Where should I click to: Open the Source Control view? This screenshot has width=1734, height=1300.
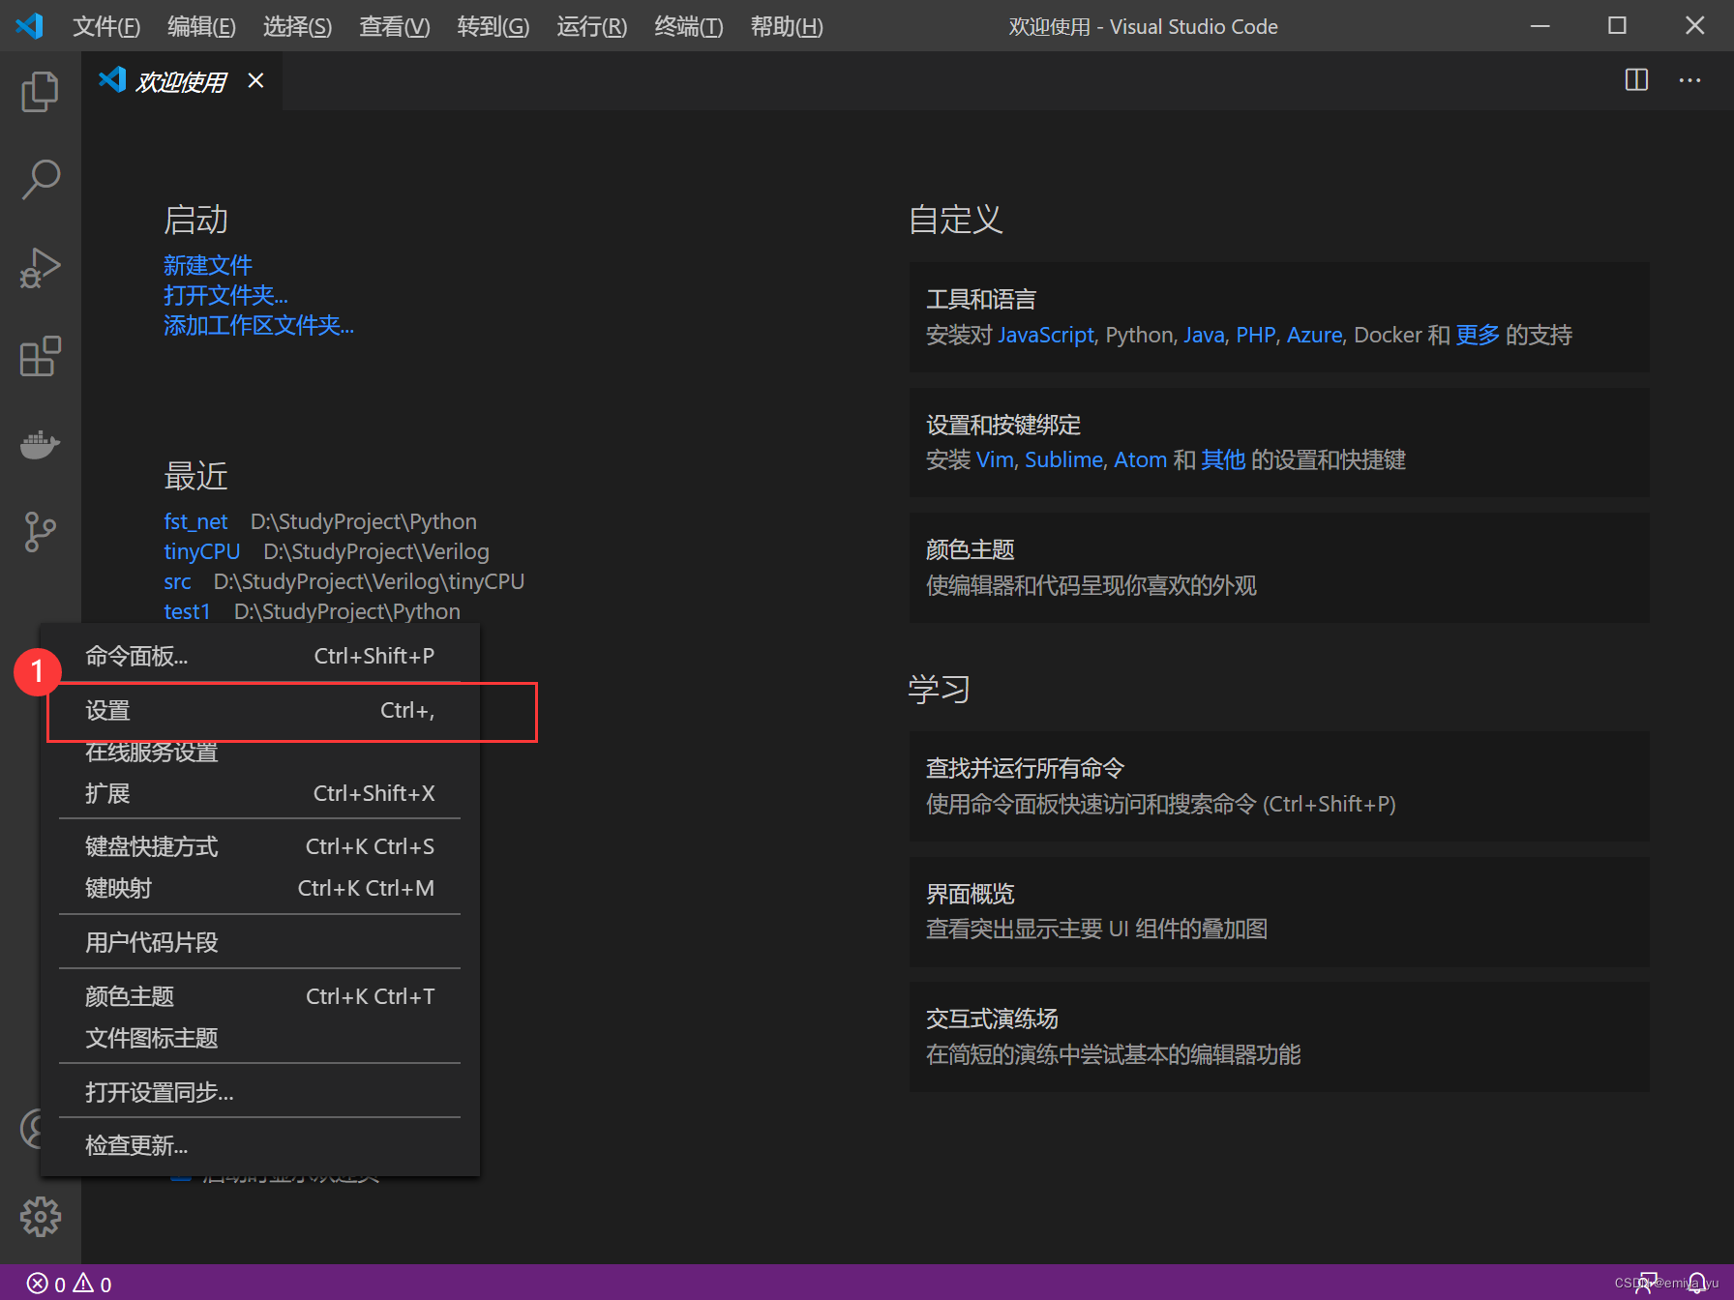click(40, 532)
